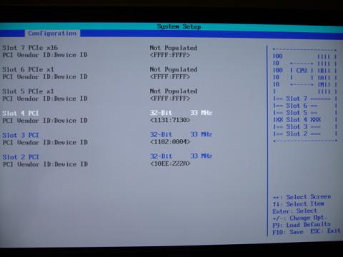
Task: Click the <10EE:222A> device ID value
Action: (170, 163)
